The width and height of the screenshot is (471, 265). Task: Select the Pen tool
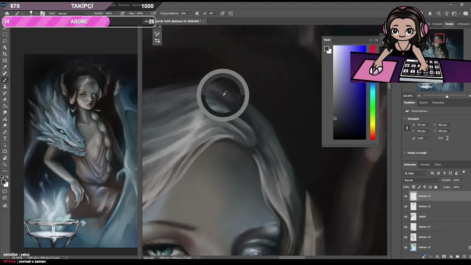[5, 132]
